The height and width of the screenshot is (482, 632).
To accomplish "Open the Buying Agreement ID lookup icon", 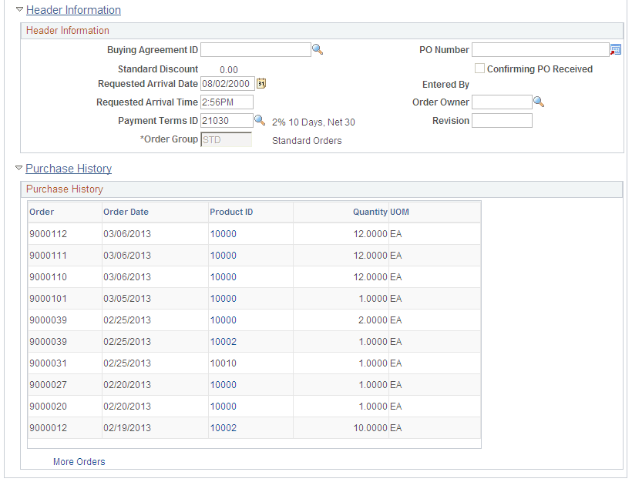I will coord(318,49).
